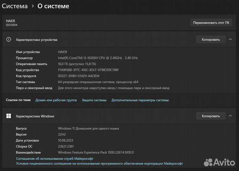Open the Защита системы link
Screen dimensions: 239x171
point(94,100)
